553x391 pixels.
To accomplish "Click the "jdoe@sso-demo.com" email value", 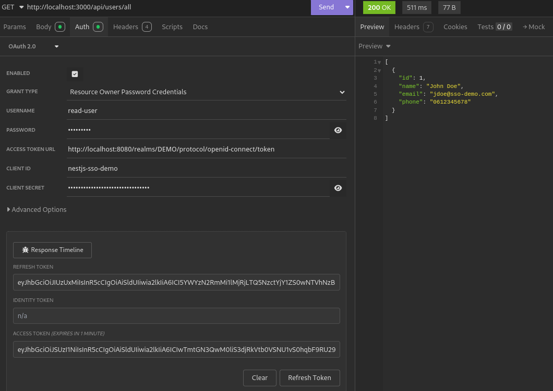I will 462,94.
